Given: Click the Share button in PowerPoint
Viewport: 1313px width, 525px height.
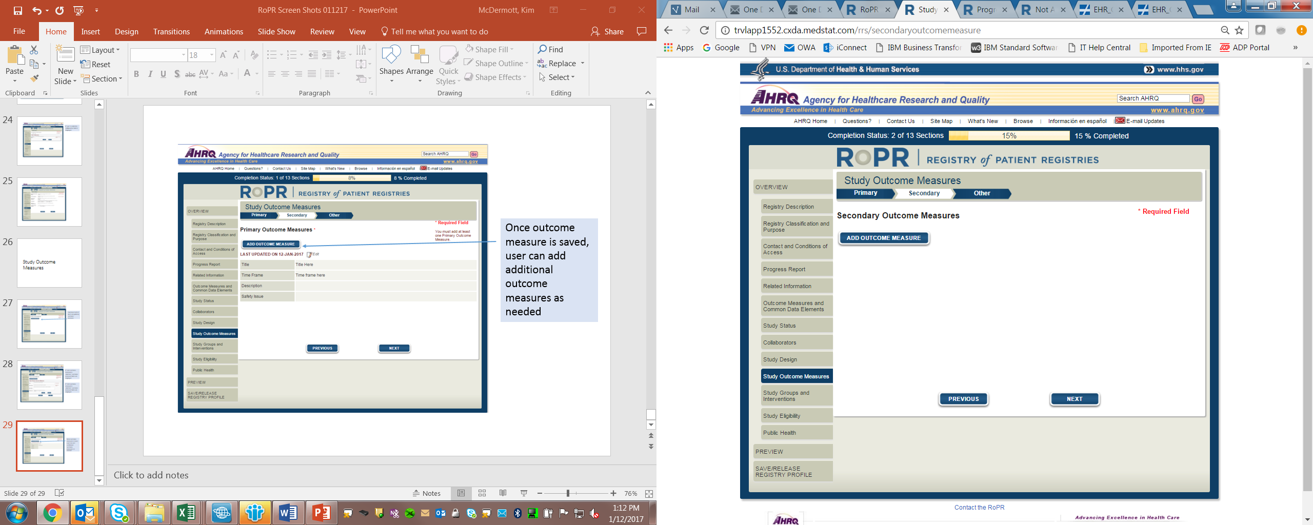Looking at the screenshot, I should click(x=607, y=32).
